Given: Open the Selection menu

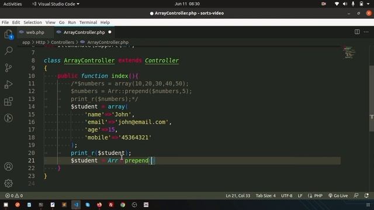Looking at the screenshot, I should click(33, 22).
